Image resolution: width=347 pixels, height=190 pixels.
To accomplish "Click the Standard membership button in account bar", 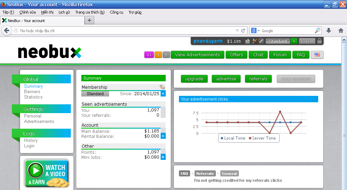I will coord(278,41).
